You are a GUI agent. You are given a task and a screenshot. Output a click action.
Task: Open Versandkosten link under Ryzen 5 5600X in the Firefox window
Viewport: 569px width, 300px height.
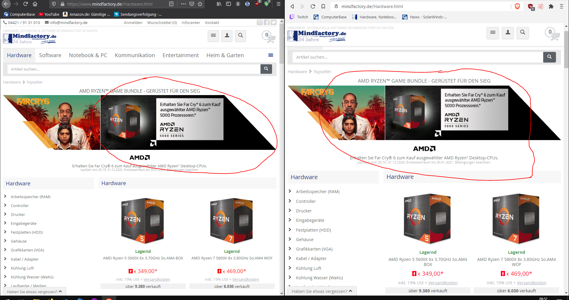(156, 279)
